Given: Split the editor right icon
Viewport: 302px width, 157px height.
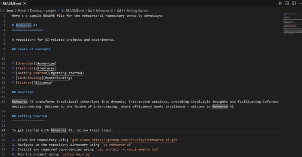Looking at the screenshot, I should [x=294, y=3].
